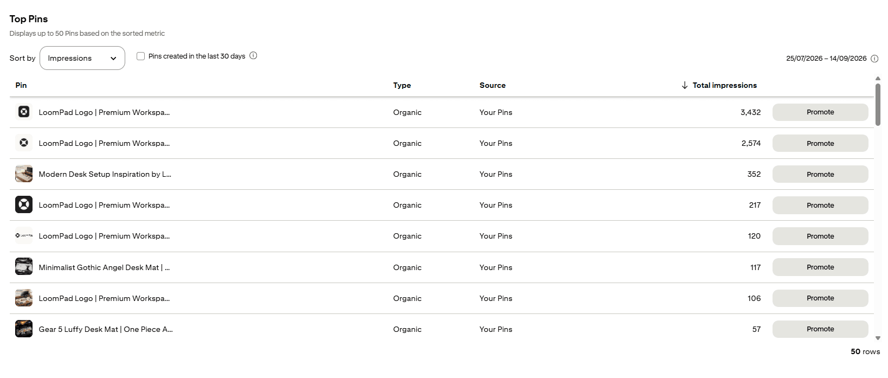Expand the Sort by dropdown chevron
Viewport: 888px width, 378px height.
click(113, 59)
